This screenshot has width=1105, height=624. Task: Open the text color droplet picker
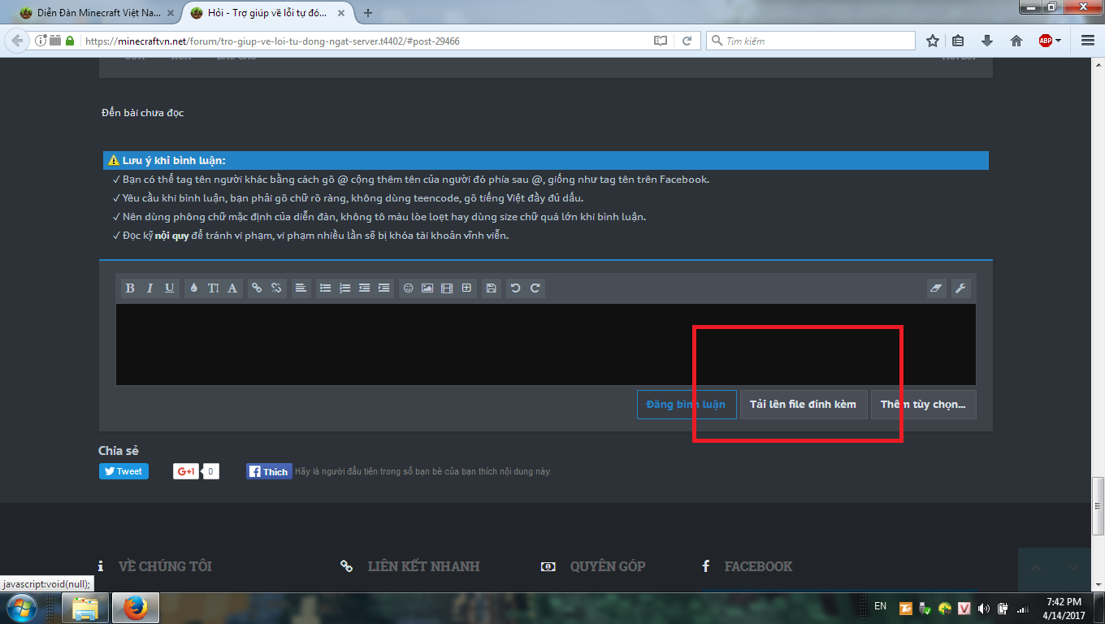(x=193, y=288)
